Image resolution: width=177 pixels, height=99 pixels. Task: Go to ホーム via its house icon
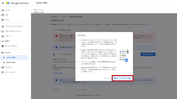[x=3, y=10]
